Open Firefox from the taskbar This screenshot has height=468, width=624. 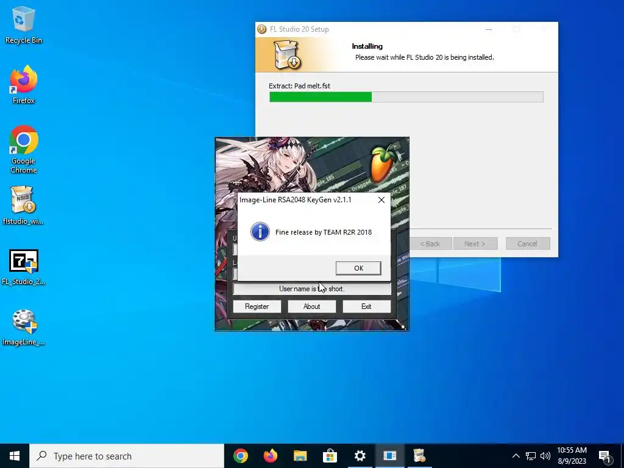coord(271,456)
